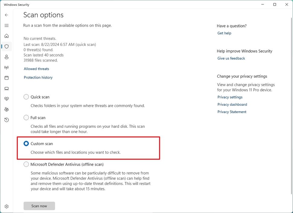Open Privacy dashboard link
This screenshot has width=293, height=213.
232,104
